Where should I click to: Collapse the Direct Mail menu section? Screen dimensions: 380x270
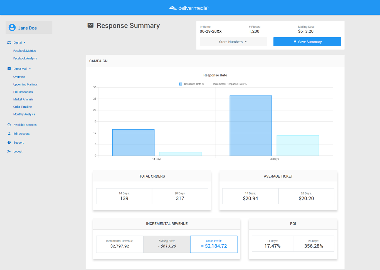click(22, 69)
